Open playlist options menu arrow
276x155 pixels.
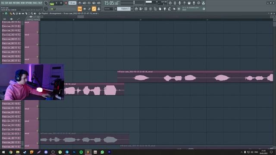3,13
